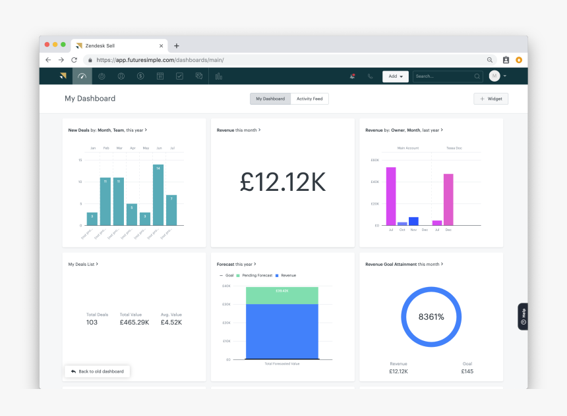Open the Reports bar chart icon
Viewport: 567px width, 416px height.
219,76
